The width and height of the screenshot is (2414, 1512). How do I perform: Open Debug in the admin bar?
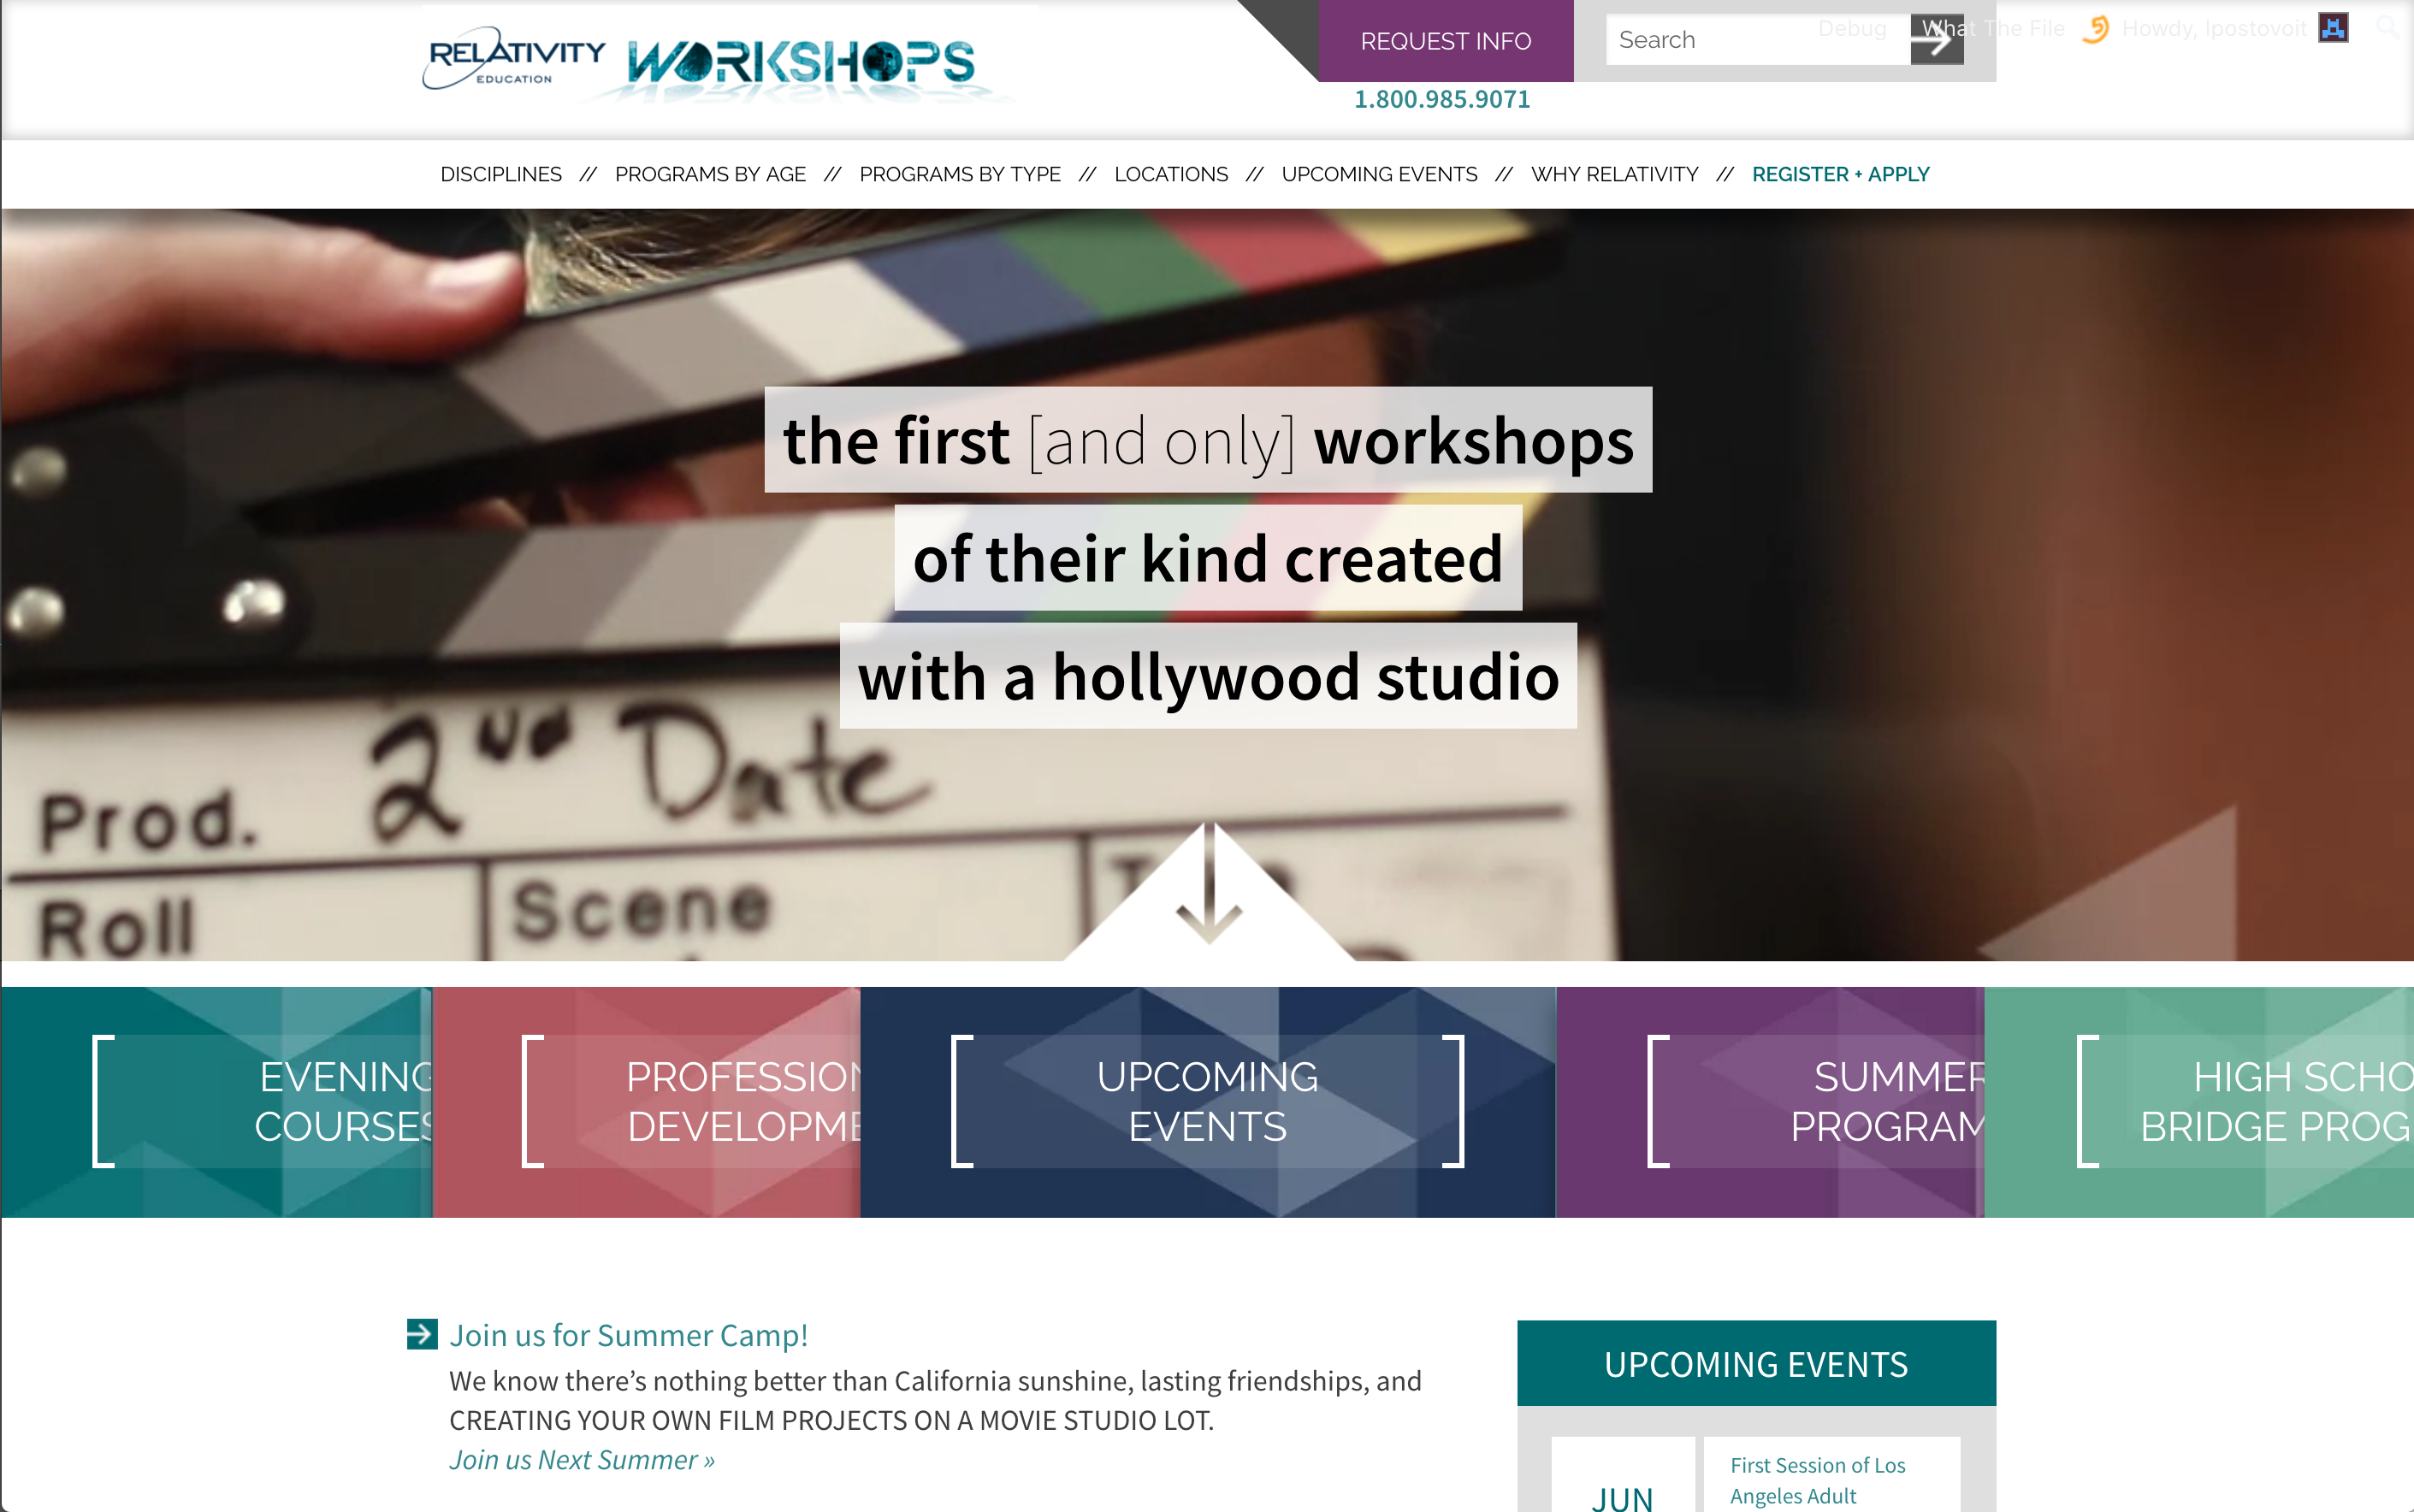click(x=1852, y=28)
